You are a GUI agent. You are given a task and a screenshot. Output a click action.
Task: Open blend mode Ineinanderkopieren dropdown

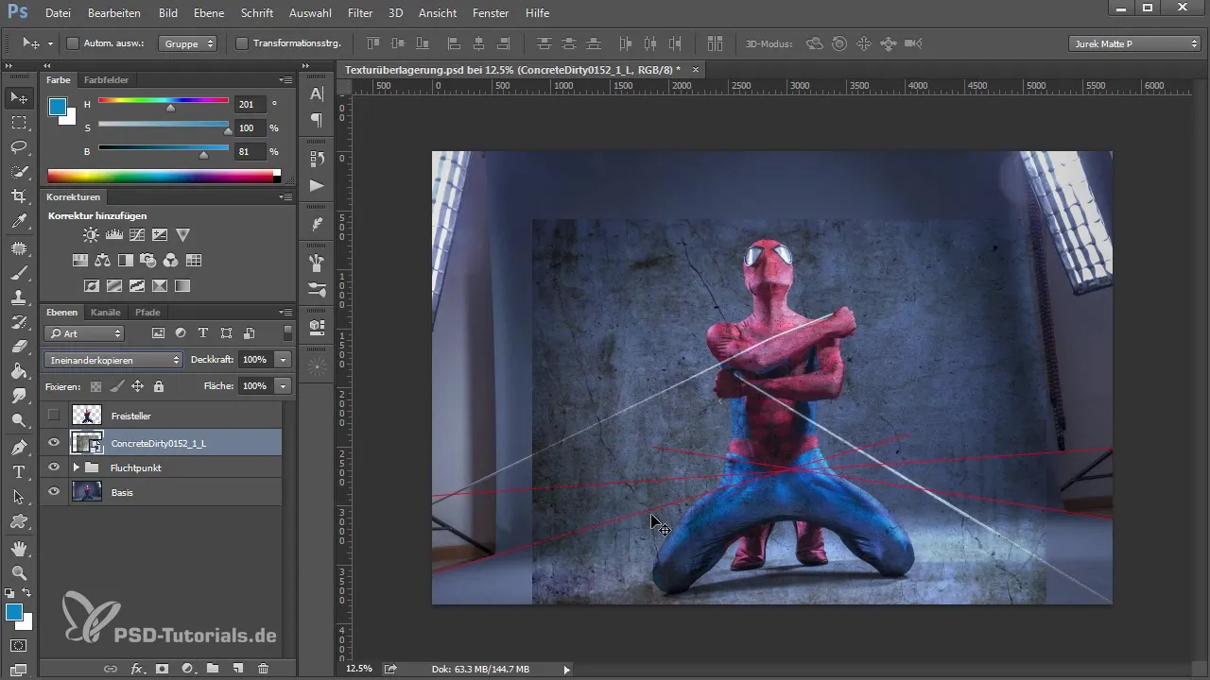coord(113,360)
